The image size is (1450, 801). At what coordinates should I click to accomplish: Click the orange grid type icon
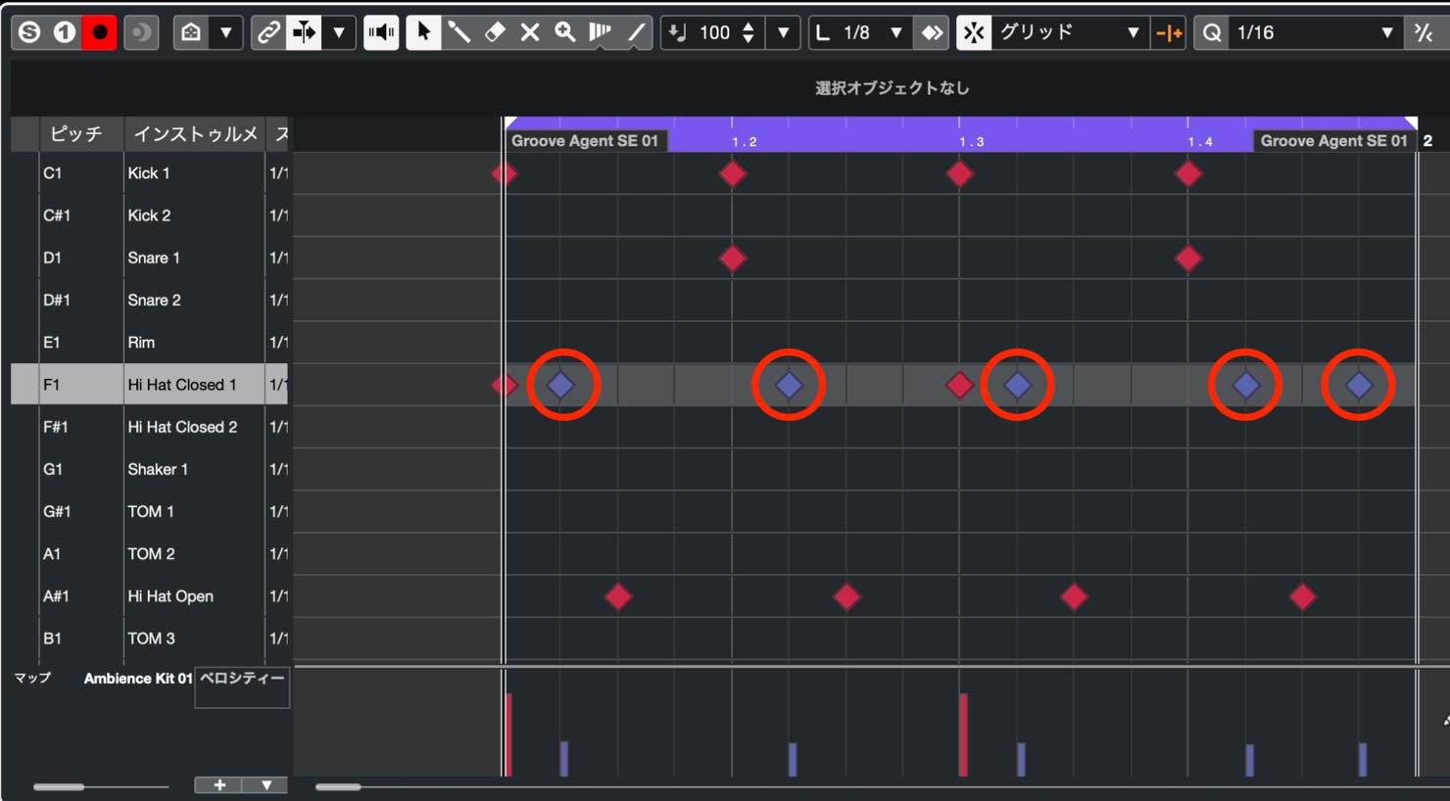[1169, 32]
